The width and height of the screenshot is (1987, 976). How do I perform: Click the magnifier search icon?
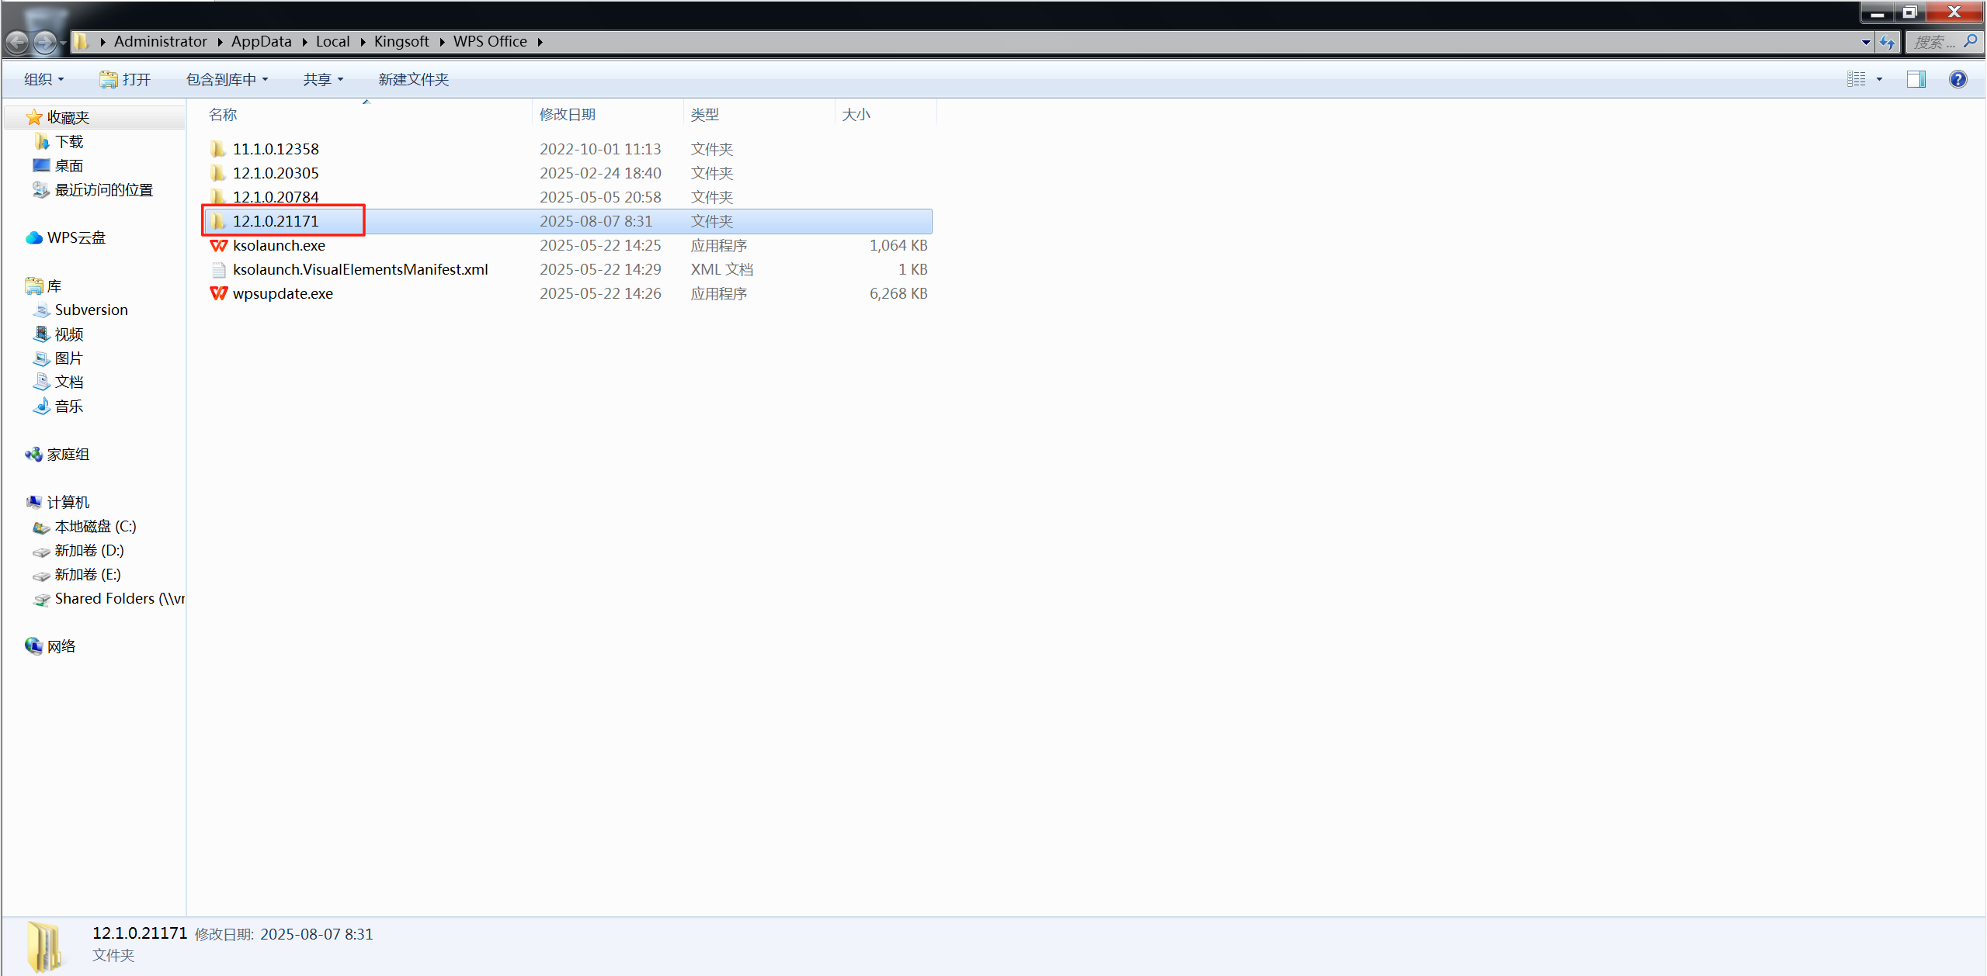point(1970,41)
